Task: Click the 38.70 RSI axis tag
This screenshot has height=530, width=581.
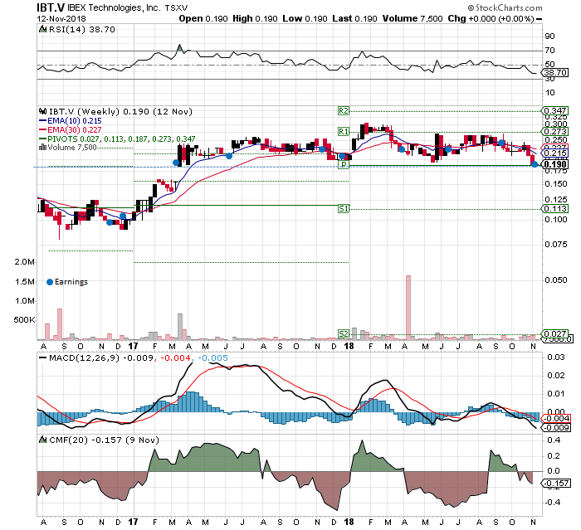Action: click(555, 73)
